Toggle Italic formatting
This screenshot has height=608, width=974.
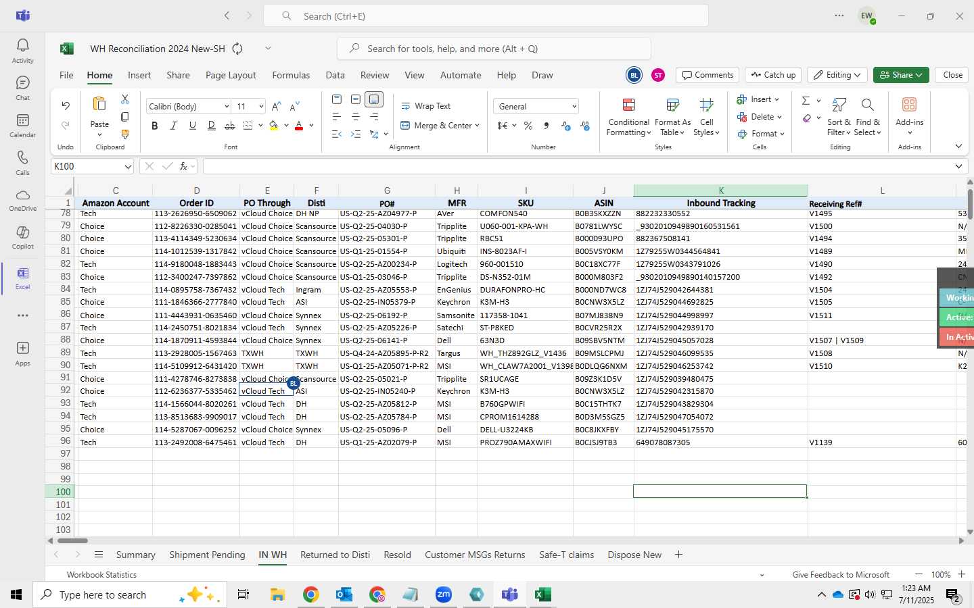[x=174, y=126]
